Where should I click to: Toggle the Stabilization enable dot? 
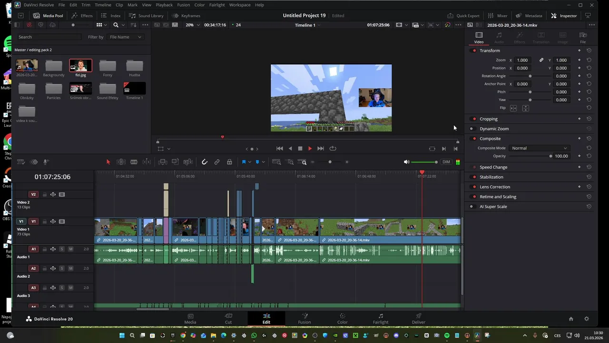click(474, 177)
